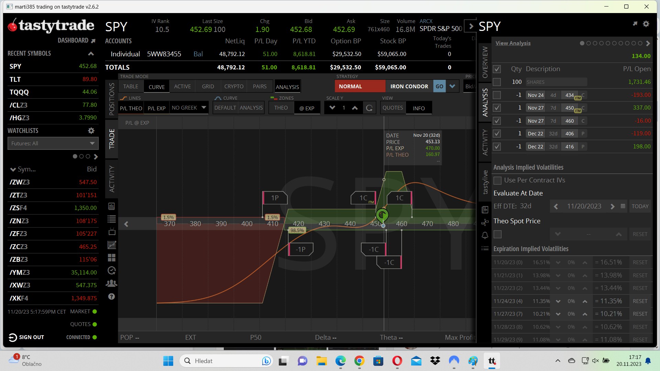The height and width of the screenshot is (371, 660).
Task: Advance Evaluate At Date forward one day
Action: click(x=612, y=206)
